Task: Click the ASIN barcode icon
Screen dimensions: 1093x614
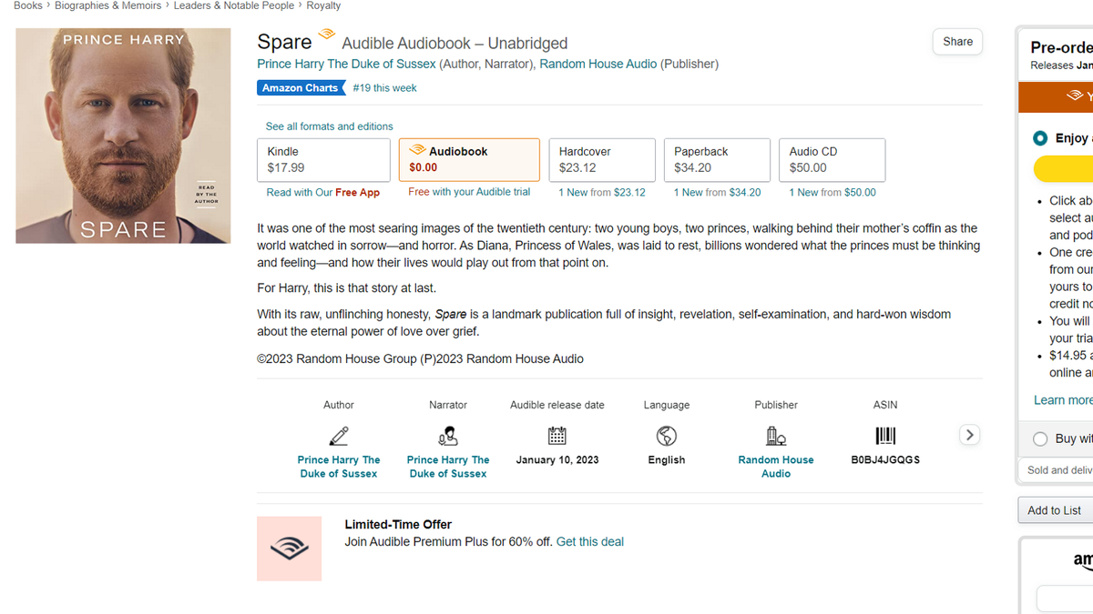Action: pos(885,435)
